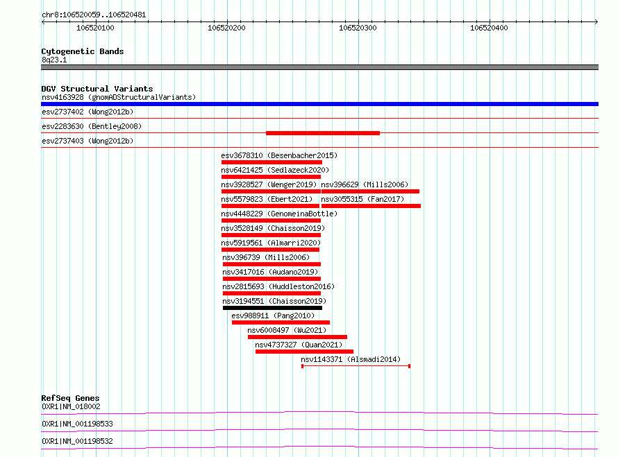The width and height of the screenshot is (618, 457).
Task: Open the OXR1|NM_001198533 RefSeq gene
Action: coord(77,424)
